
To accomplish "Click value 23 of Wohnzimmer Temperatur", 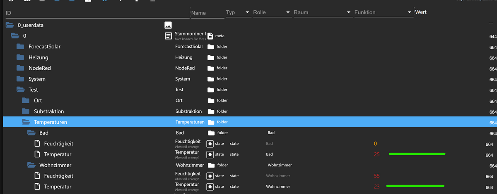I will [x=376, y=187].
